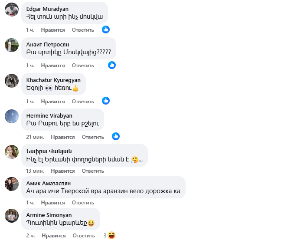Open like reaction under Khachatur Kyuregyan's comment

[x=106, y=101]
